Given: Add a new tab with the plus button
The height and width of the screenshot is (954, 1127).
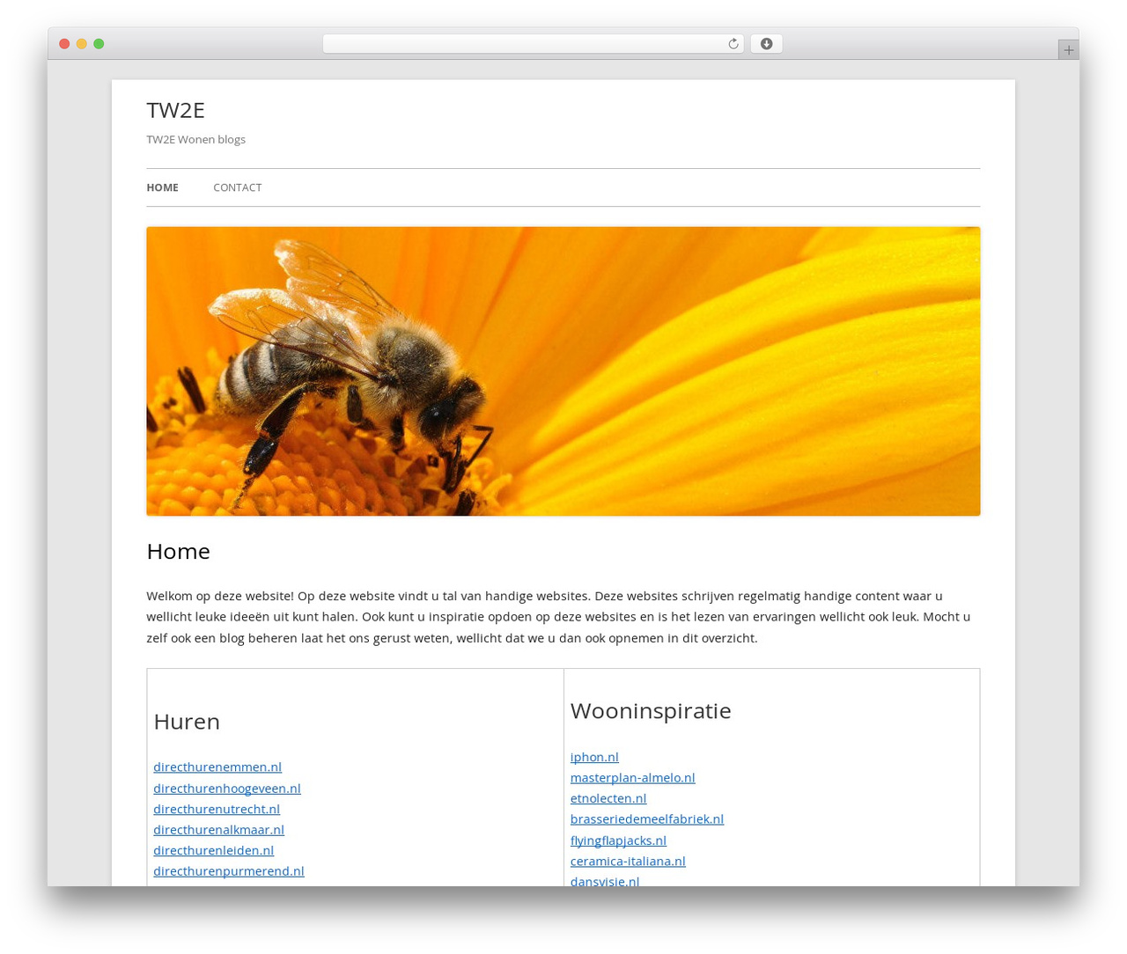Looking at the screenshot, I should [1068, 50].
